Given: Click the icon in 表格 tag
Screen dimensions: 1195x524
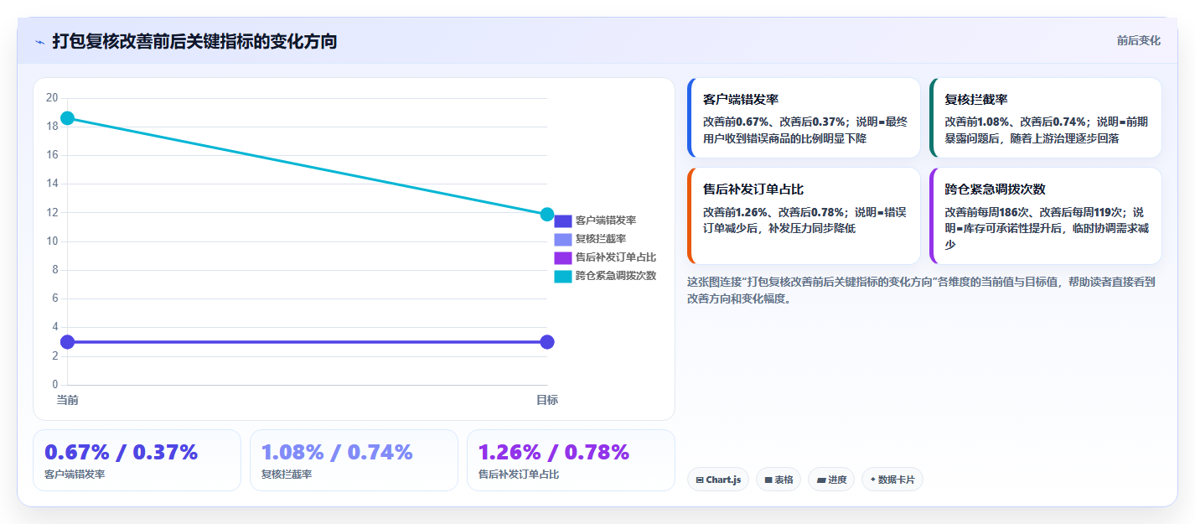Looking at the screenshot, I should tap(768, 480).
